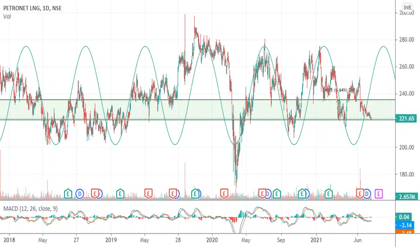Select the upper horizontal line near 235

point(197,100)
